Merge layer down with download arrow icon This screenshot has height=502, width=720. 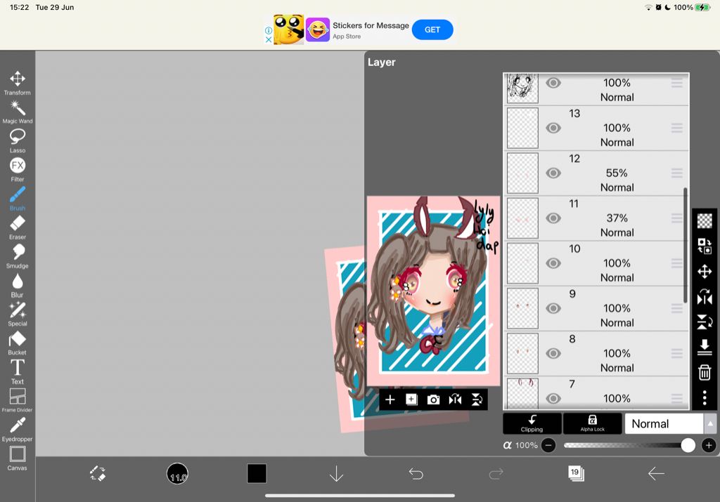click(705, 347)
